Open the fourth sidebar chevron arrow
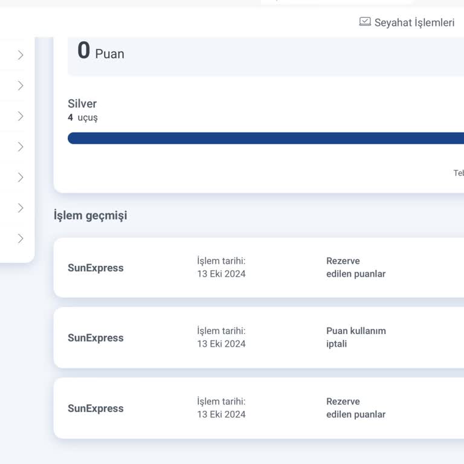 point(21,147)
